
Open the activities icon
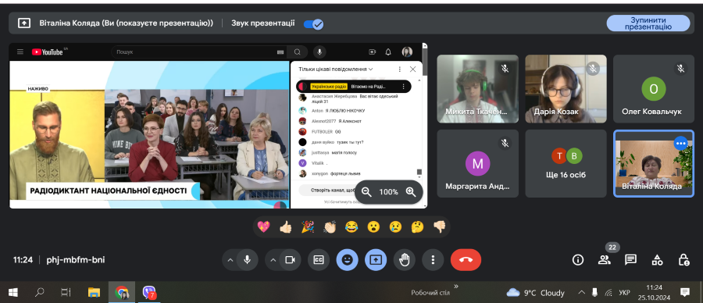click(657, 259)
